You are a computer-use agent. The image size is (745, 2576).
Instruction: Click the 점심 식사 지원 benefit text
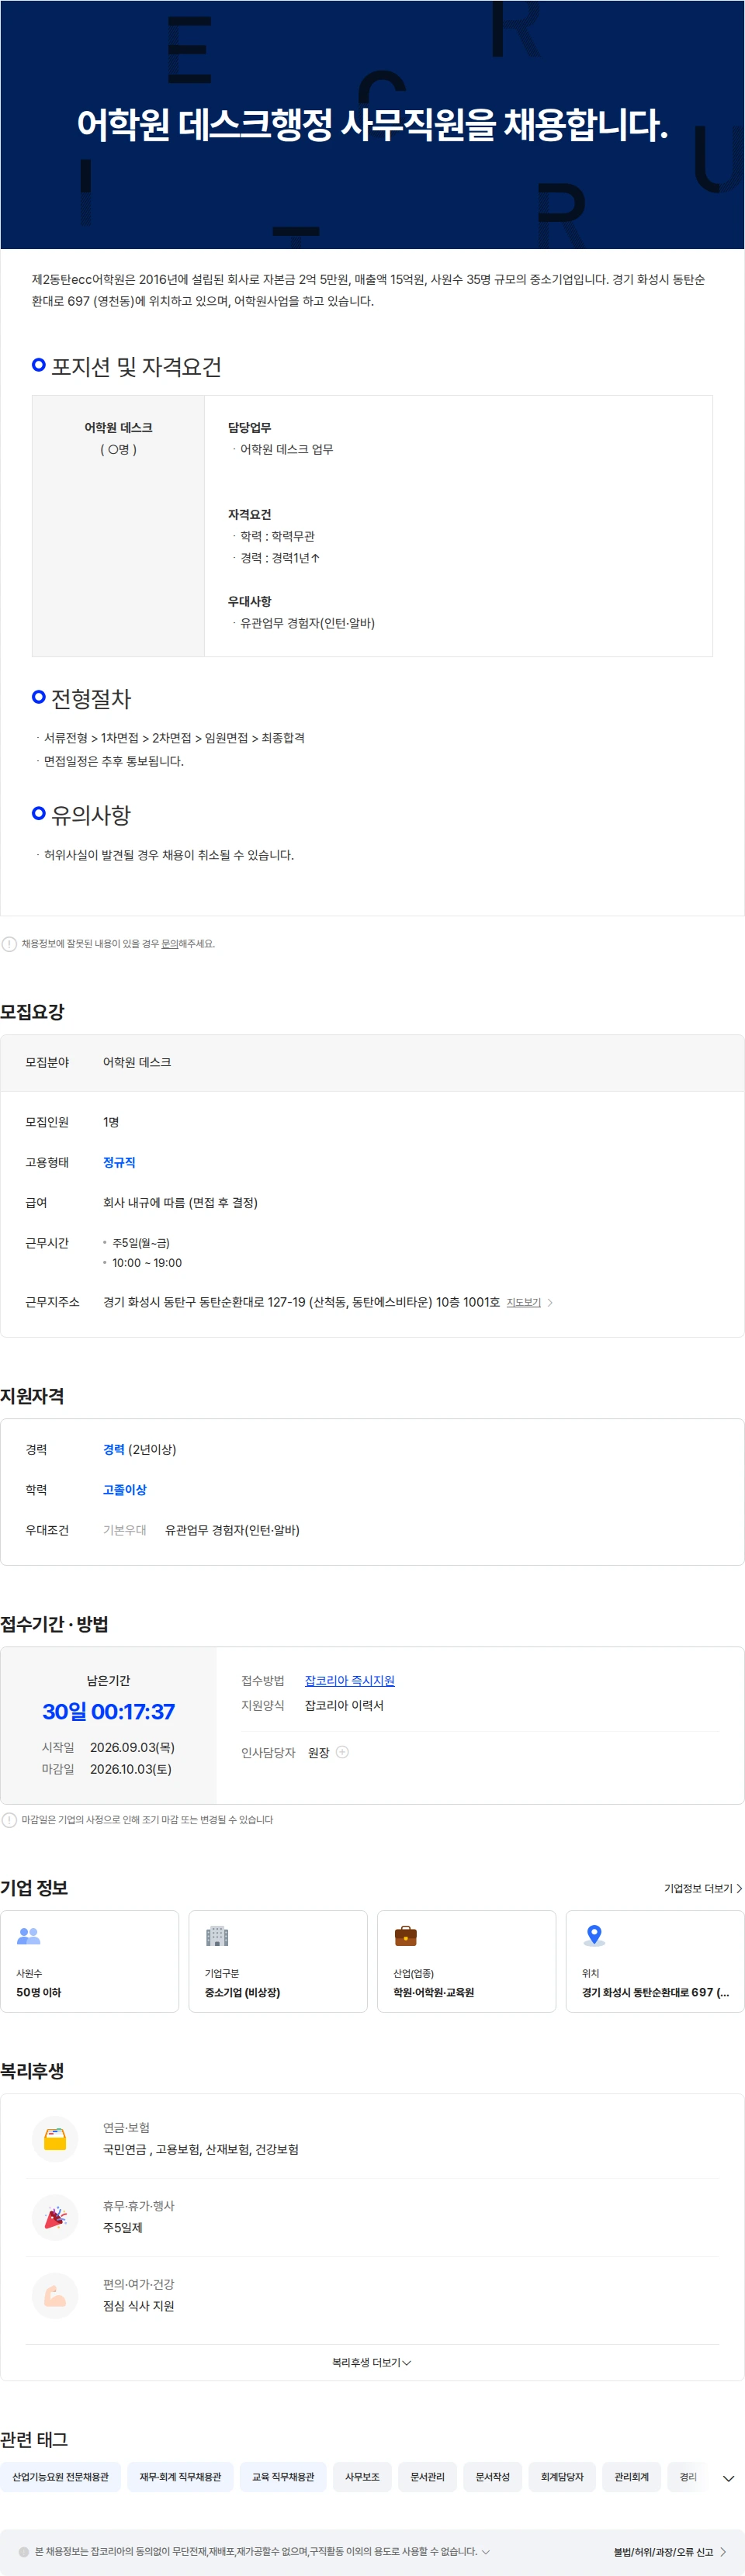tap(139, 2305)
